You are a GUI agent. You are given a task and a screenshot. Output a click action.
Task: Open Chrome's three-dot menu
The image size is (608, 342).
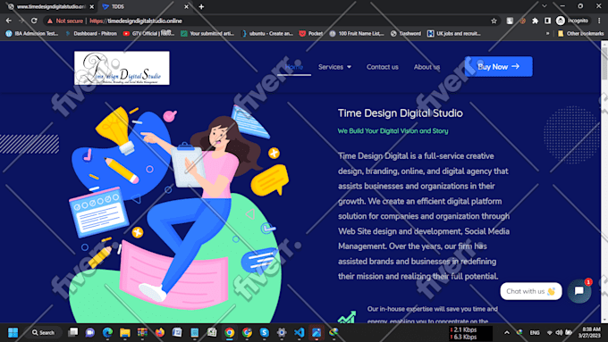click(x=599, y=21)
